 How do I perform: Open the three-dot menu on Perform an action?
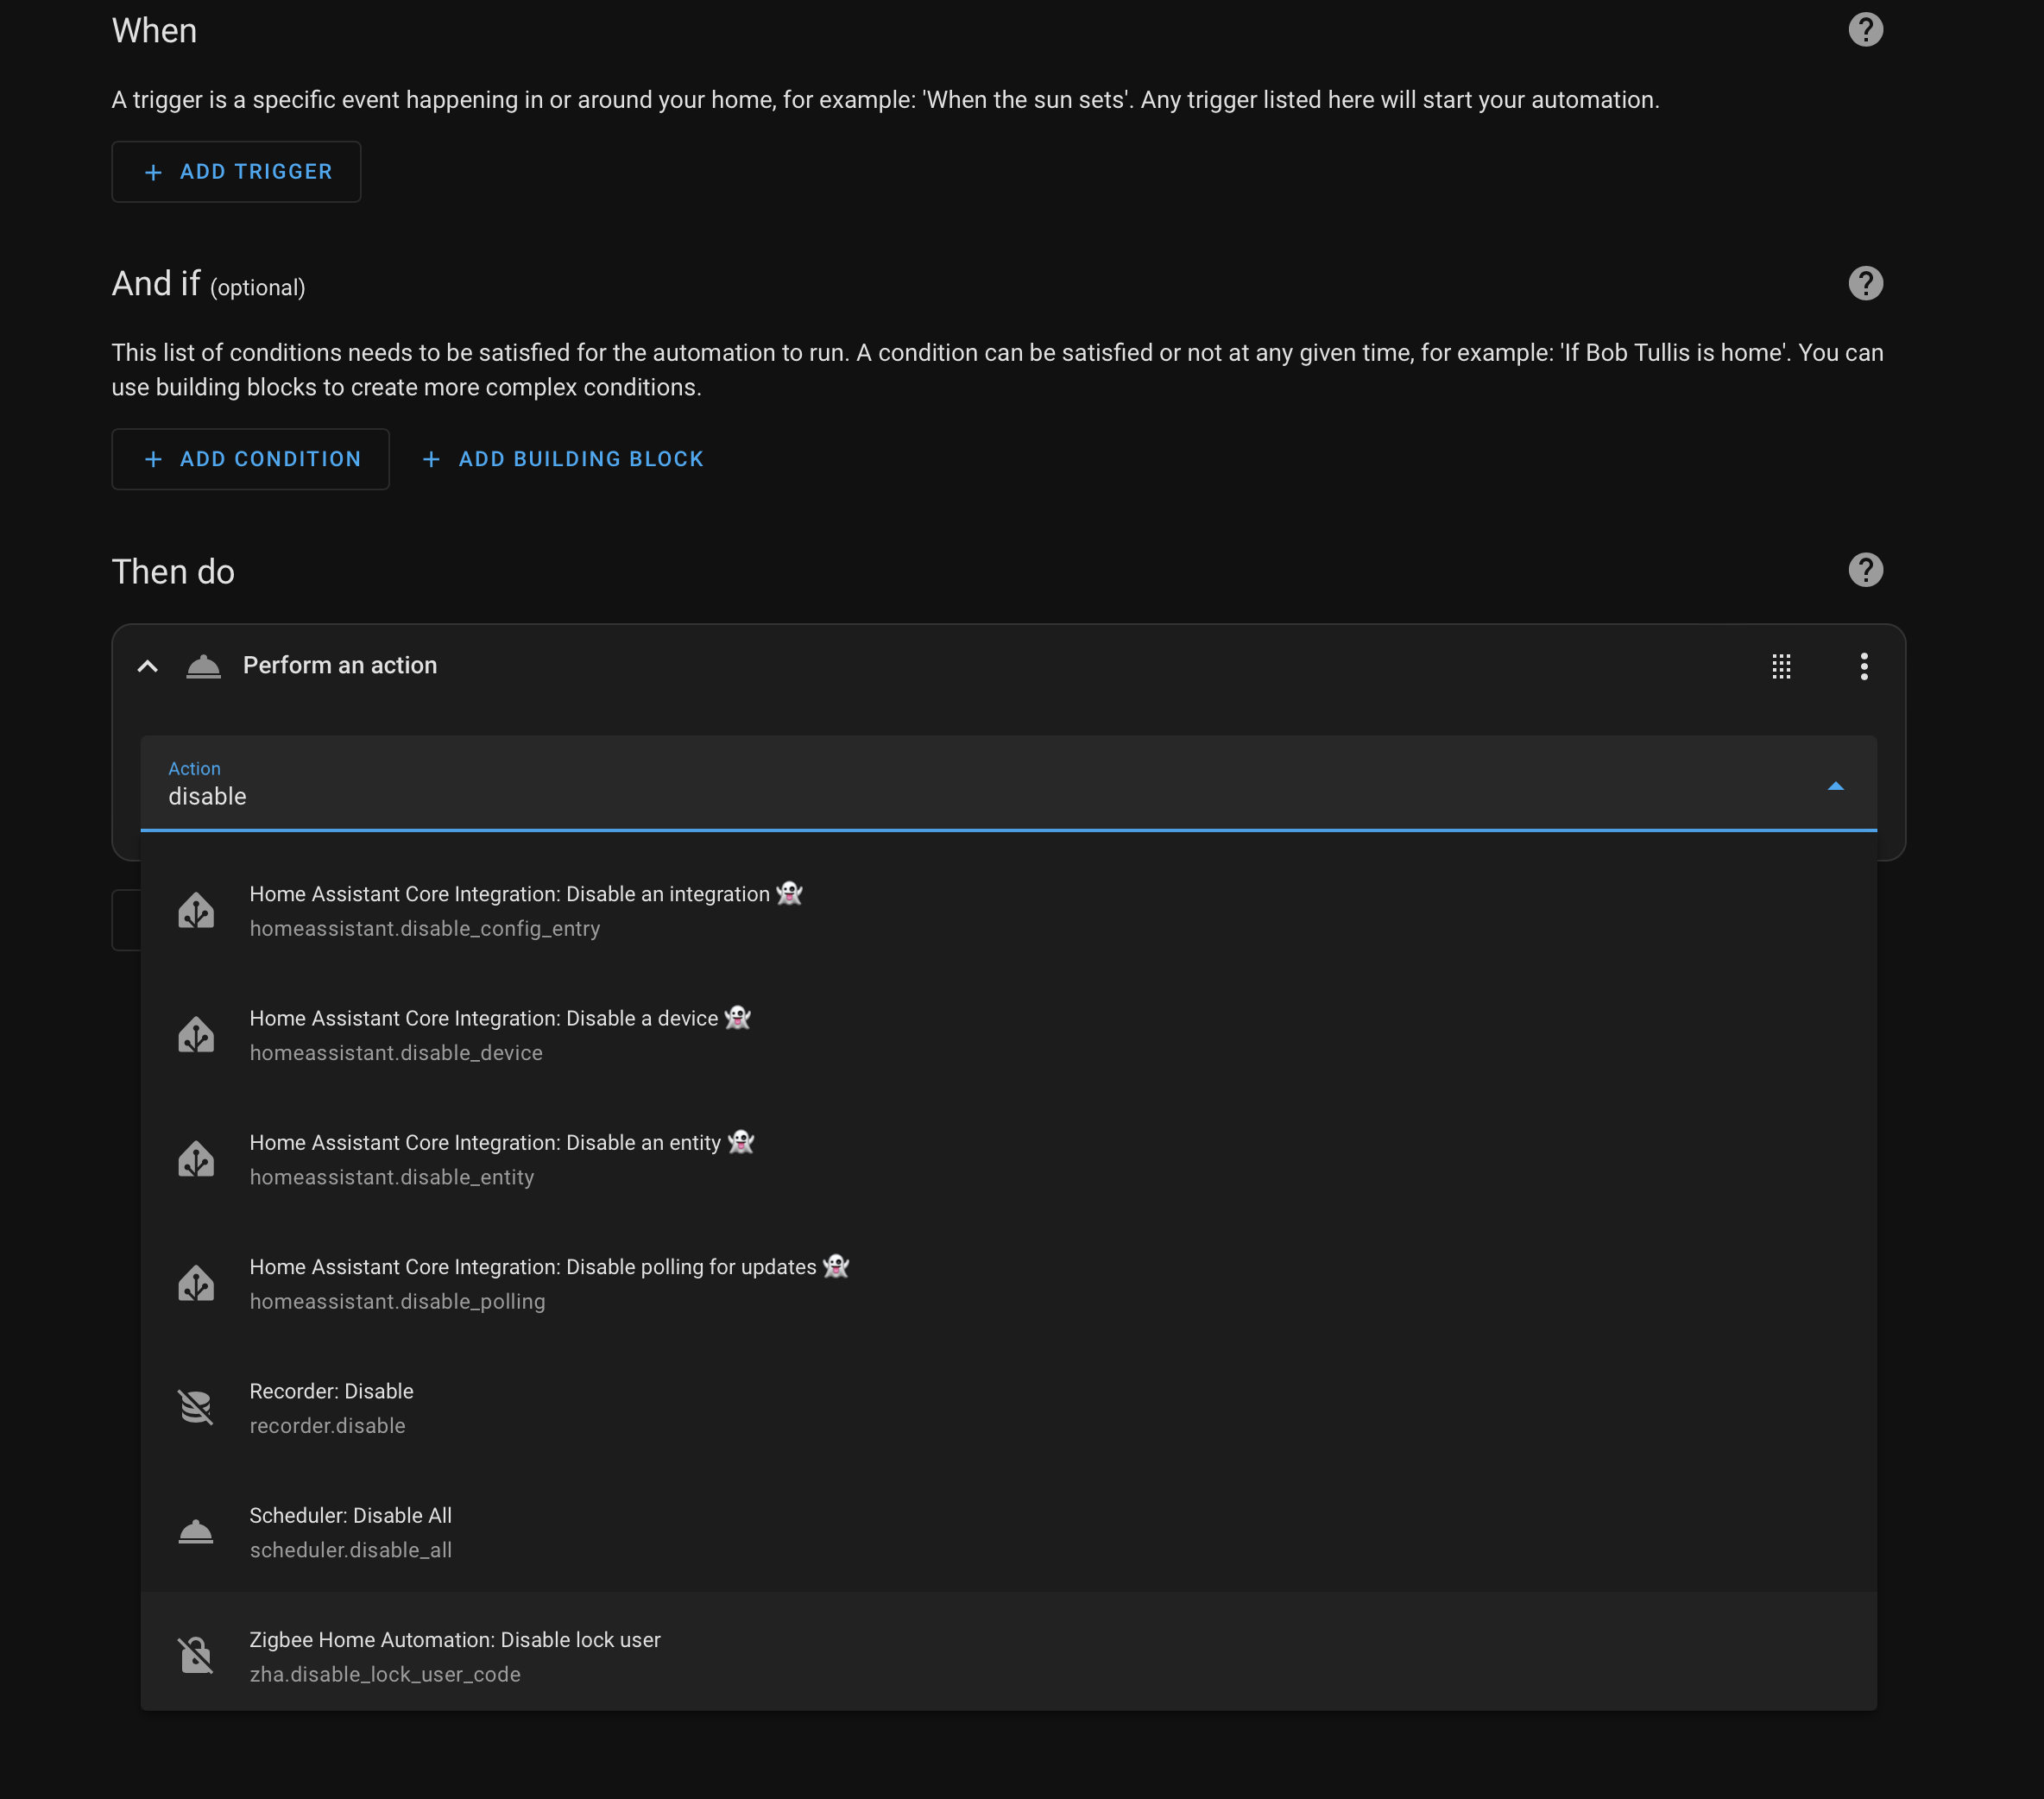[1864, 667]
